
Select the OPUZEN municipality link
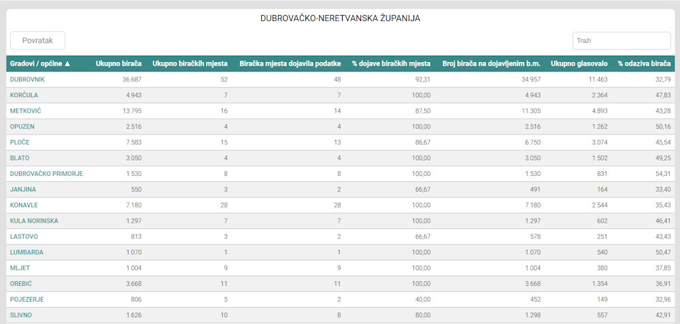pyautogui.click(x=22, y=127)
